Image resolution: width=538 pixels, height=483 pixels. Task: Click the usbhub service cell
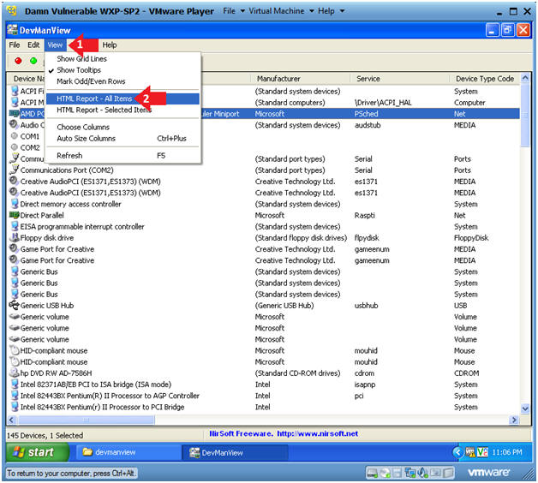tap(366, 306)
